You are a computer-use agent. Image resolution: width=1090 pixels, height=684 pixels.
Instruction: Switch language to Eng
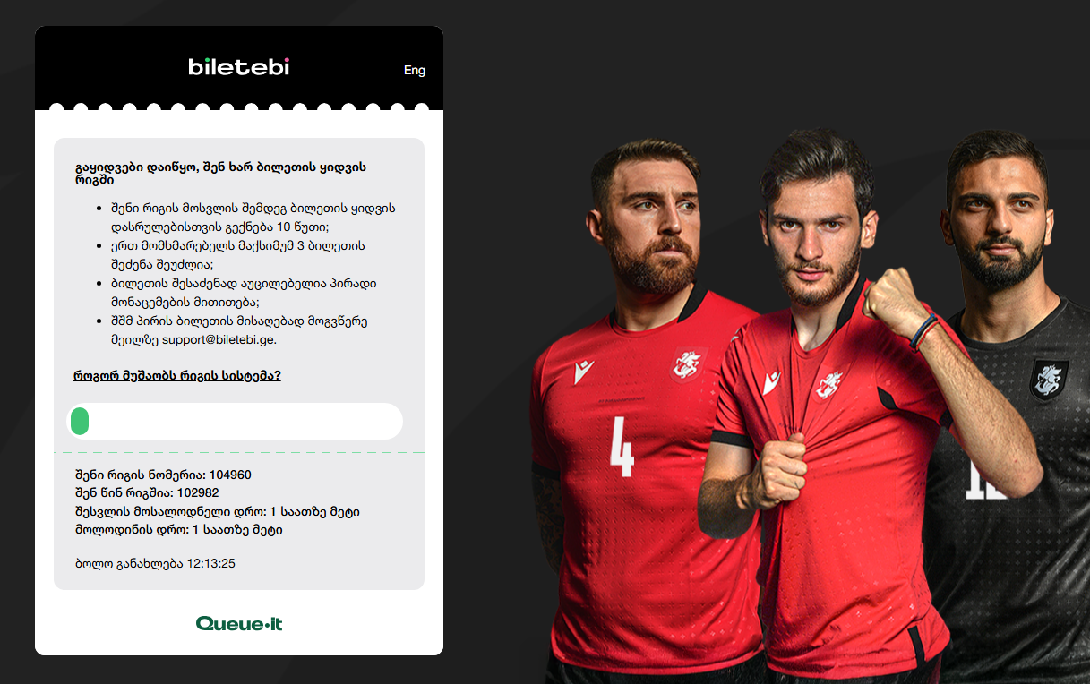[415, 70]
